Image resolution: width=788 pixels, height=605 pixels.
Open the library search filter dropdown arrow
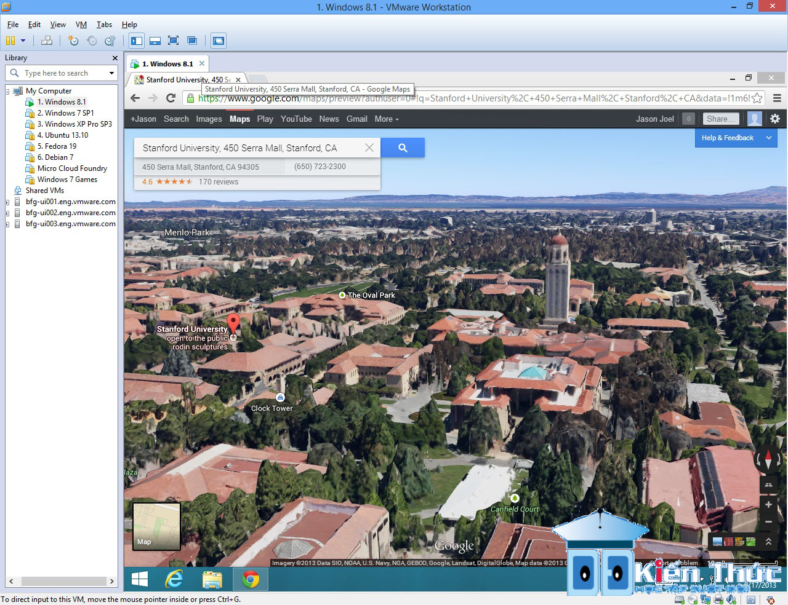(x=111, y=73)
